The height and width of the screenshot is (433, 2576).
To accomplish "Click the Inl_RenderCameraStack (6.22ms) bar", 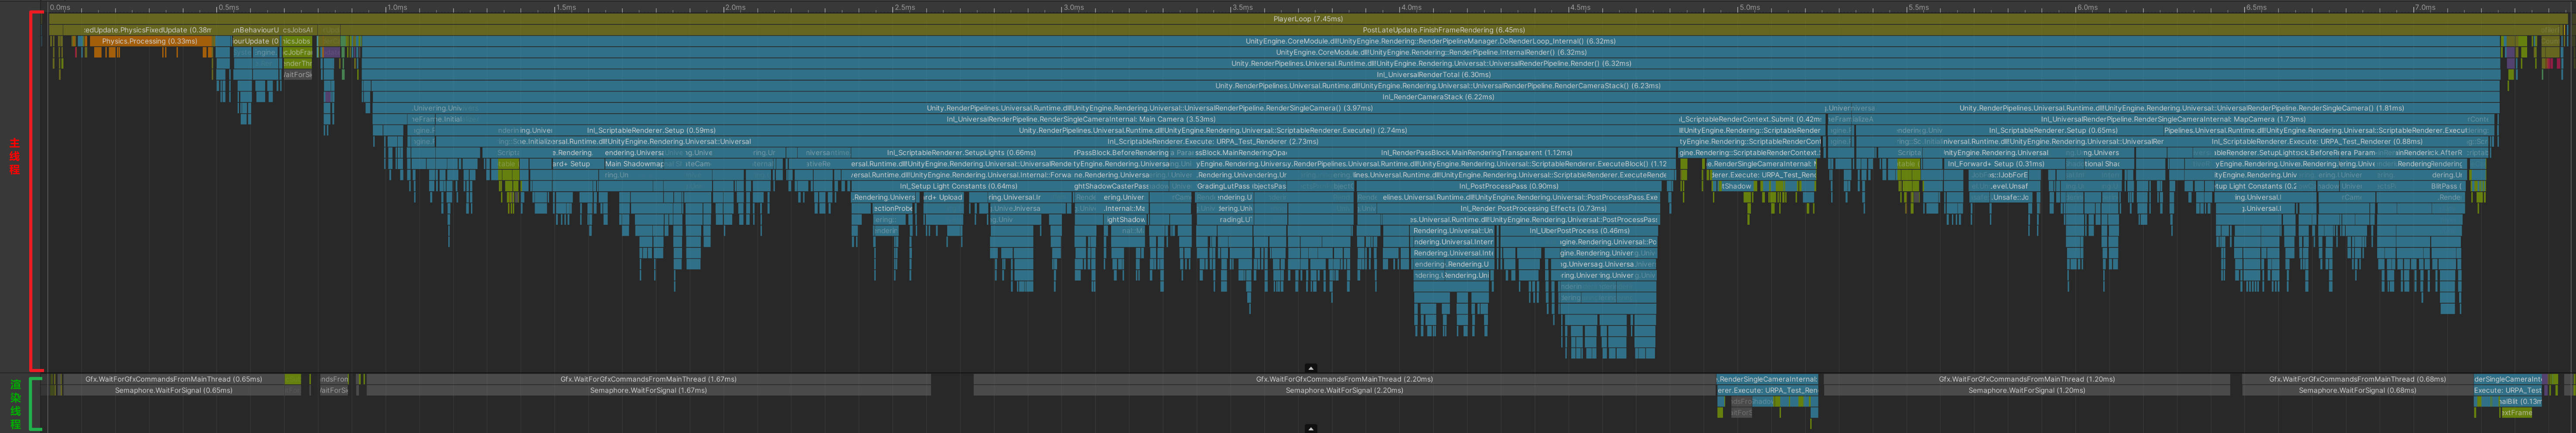I will (1436, 97).
